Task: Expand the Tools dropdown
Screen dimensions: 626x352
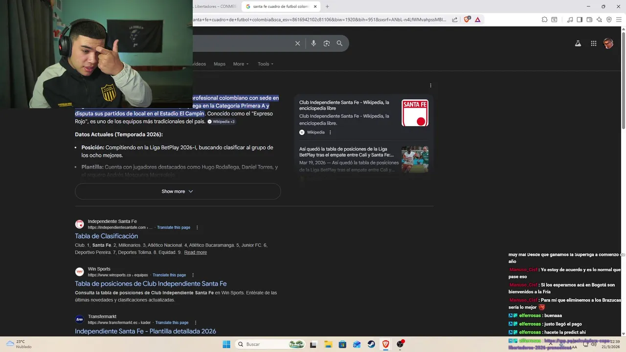Action: coord(266,64)
